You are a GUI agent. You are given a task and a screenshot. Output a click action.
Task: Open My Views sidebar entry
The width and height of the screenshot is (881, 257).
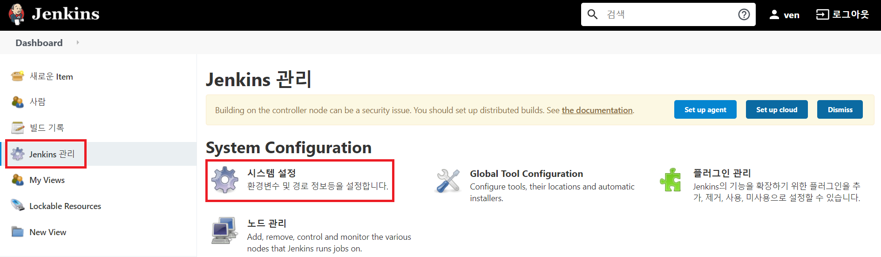[47, 180]
